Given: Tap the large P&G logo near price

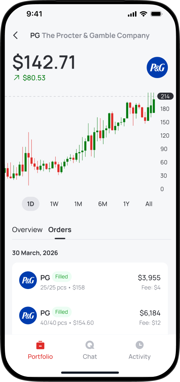Looking at the screenshot, I should (x=157, y=68).
